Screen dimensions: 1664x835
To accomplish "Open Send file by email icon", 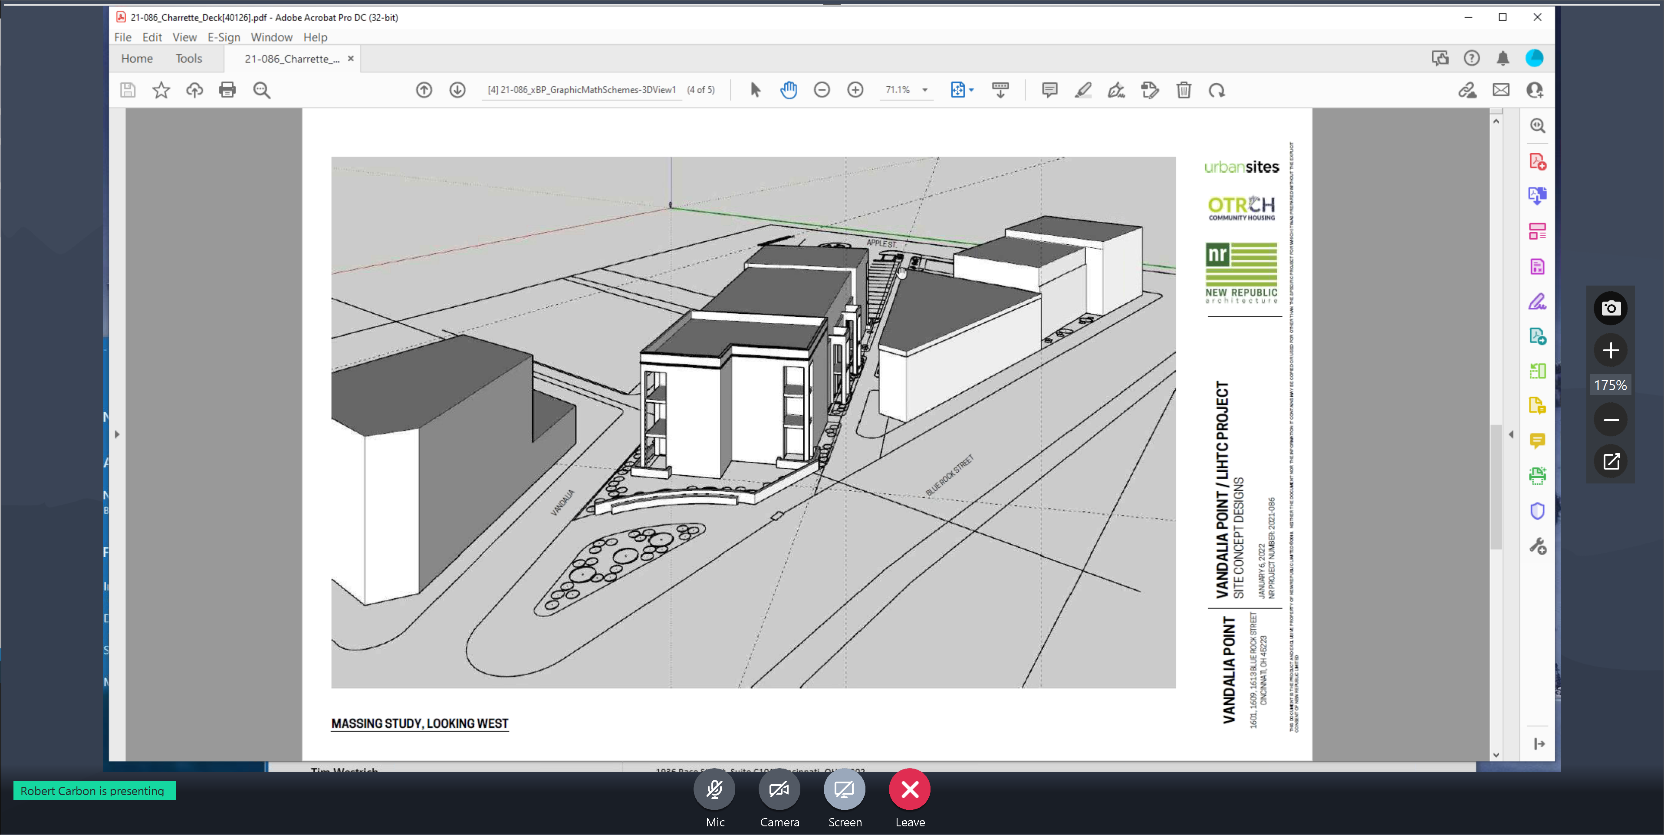I will click(x=1501, y=90).
